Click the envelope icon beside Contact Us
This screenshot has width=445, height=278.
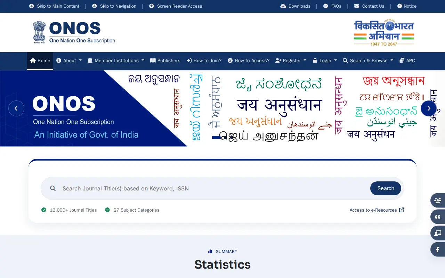(x=356, y=6)
